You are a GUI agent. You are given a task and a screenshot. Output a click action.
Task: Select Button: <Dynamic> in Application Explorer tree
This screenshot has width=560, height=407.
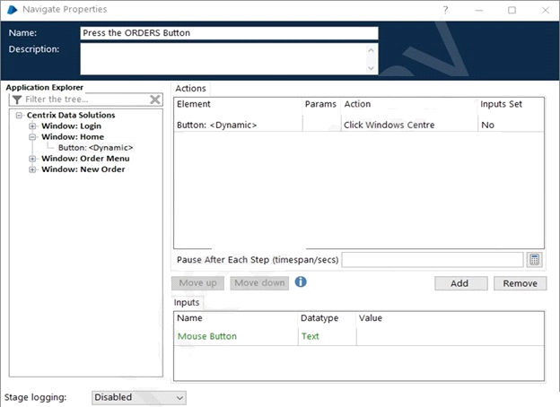95,148
